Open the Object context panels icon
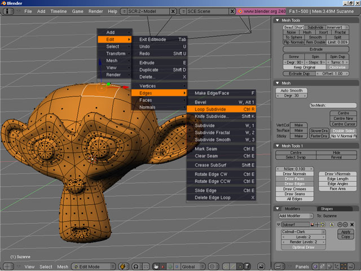The height and width of the screenshot is (271, 361). coord(336,266)
